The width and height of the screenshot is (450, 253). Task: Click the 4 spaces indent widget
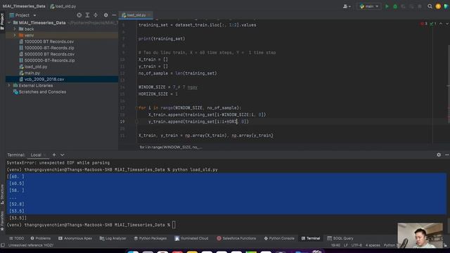pyautogui.click(x=373, y=245)
